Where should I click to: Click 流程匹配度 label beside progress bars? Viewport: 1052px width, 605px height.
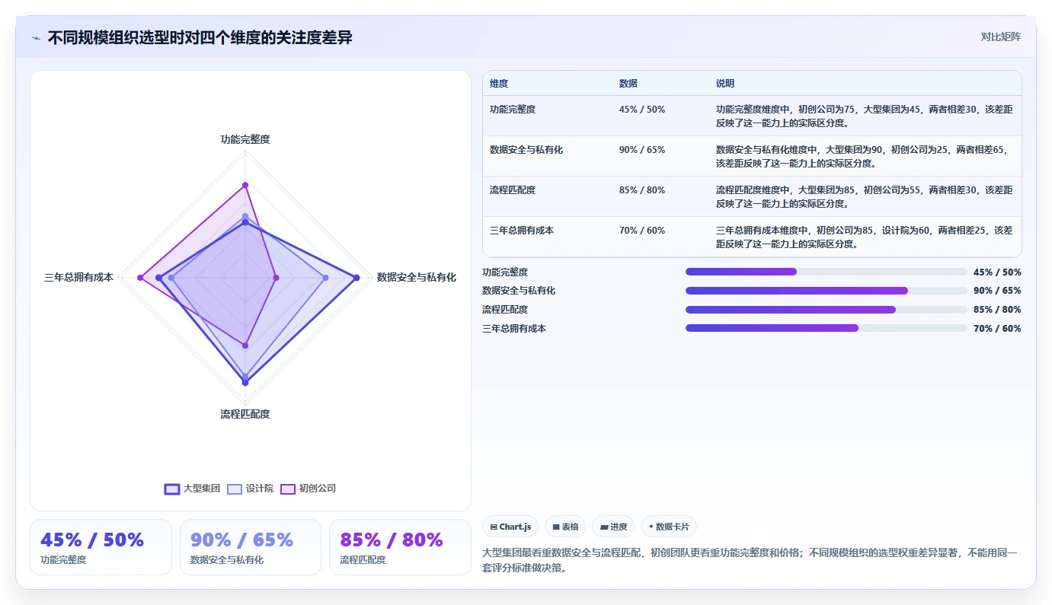click(x=505, y=310)
